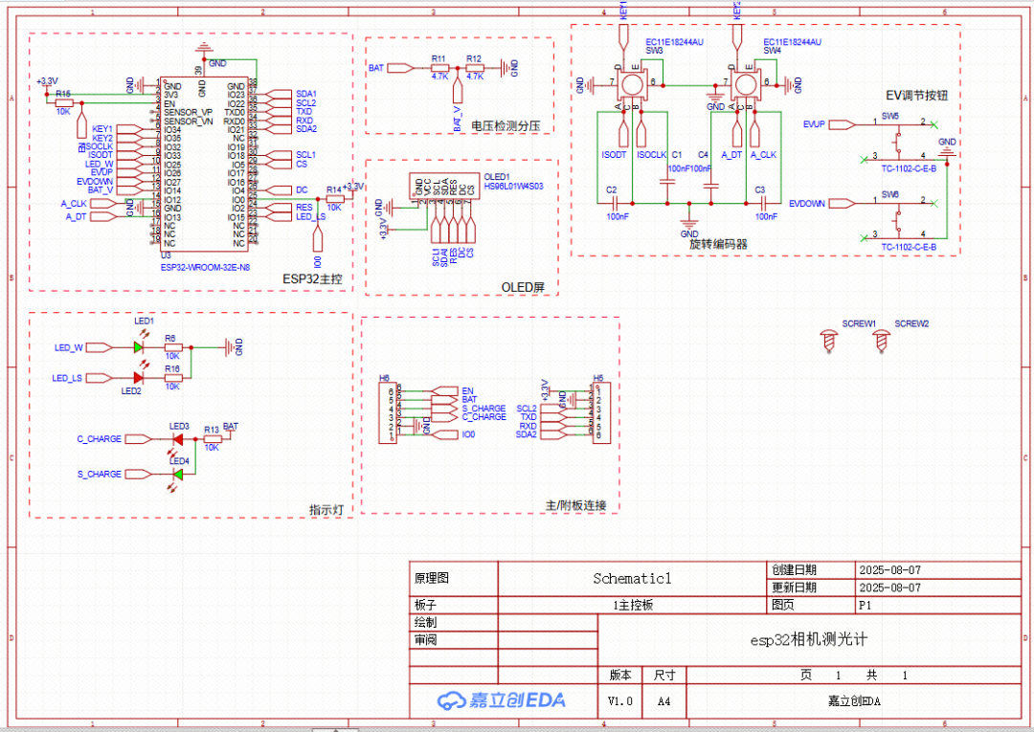The image size is (1034, 732).
Task: Select header connector H6
Action: [389, 412]
